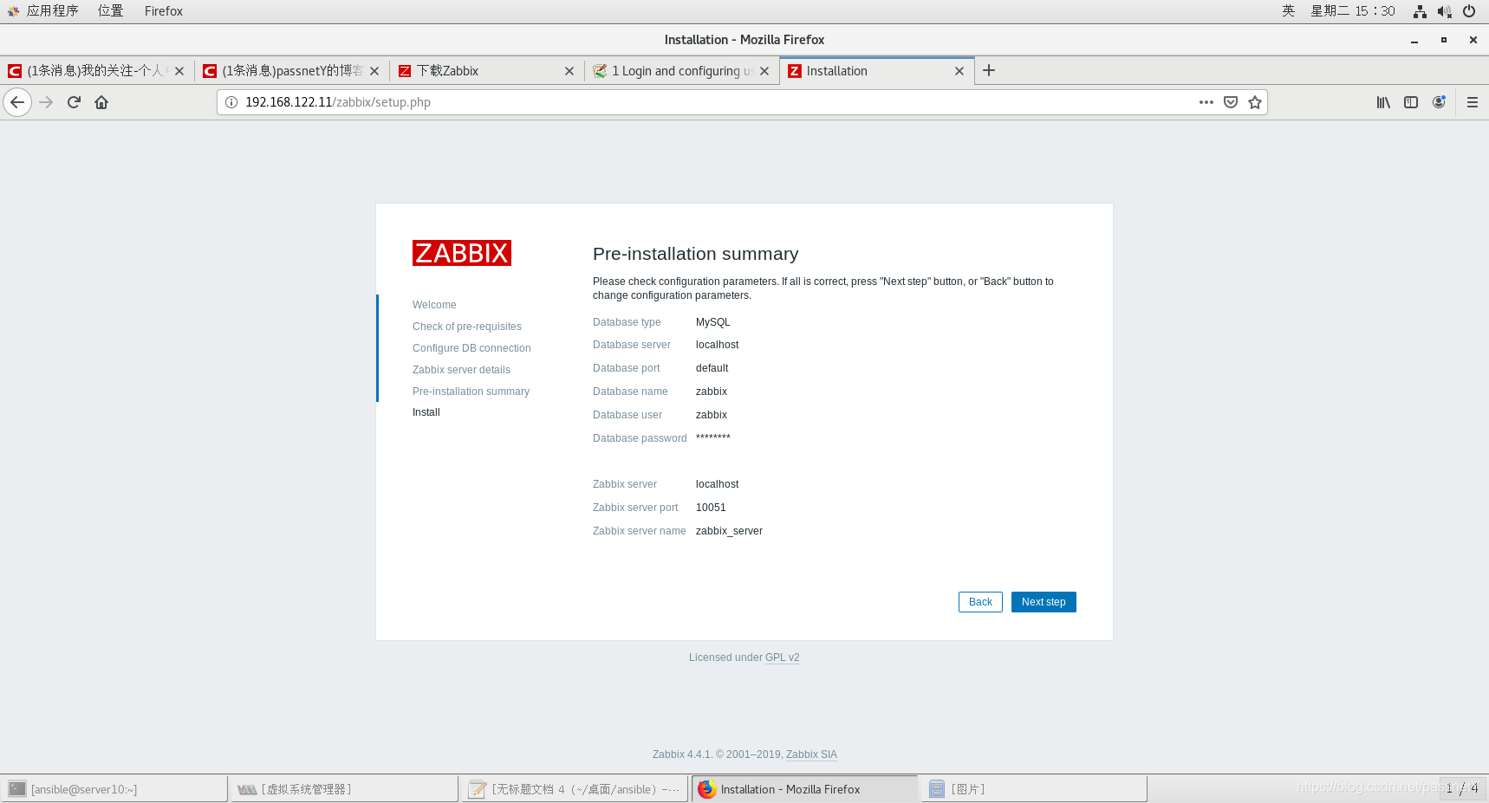This screenshot has width=1489, height=803.
Task: Reload the current page
Action: pyautogui.click(x=75, y=102)
